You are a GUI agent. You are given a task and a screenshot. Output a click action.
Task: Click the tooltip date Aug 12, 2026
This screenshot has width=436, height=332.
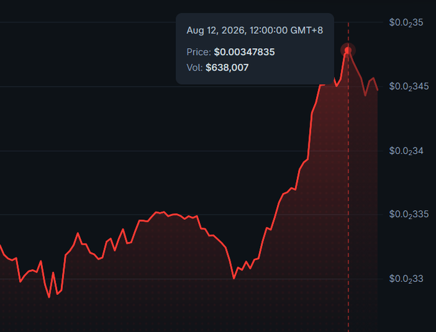(215, 30)
